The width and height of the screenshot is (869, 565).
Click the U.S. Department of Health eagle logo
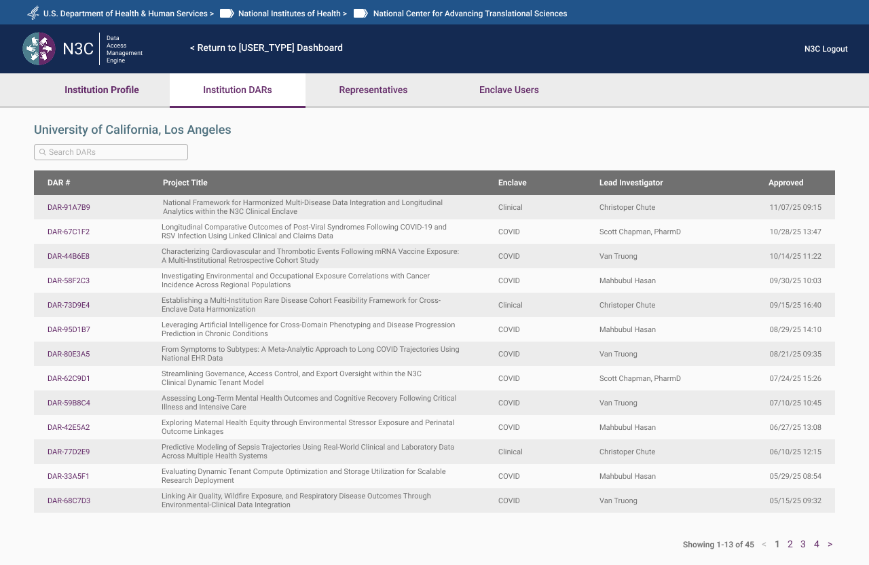(33, 13)
